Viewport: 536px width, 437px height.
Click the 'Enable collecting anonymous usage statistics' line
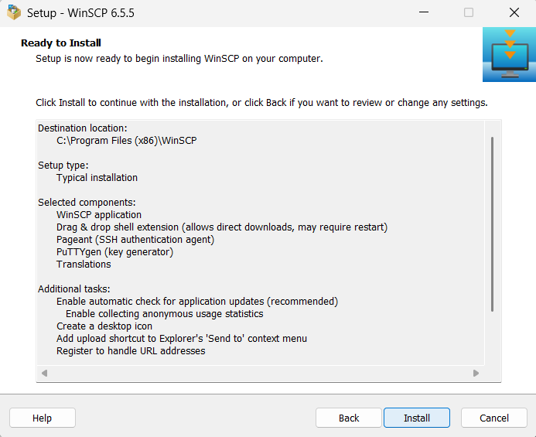click(164, 313)
